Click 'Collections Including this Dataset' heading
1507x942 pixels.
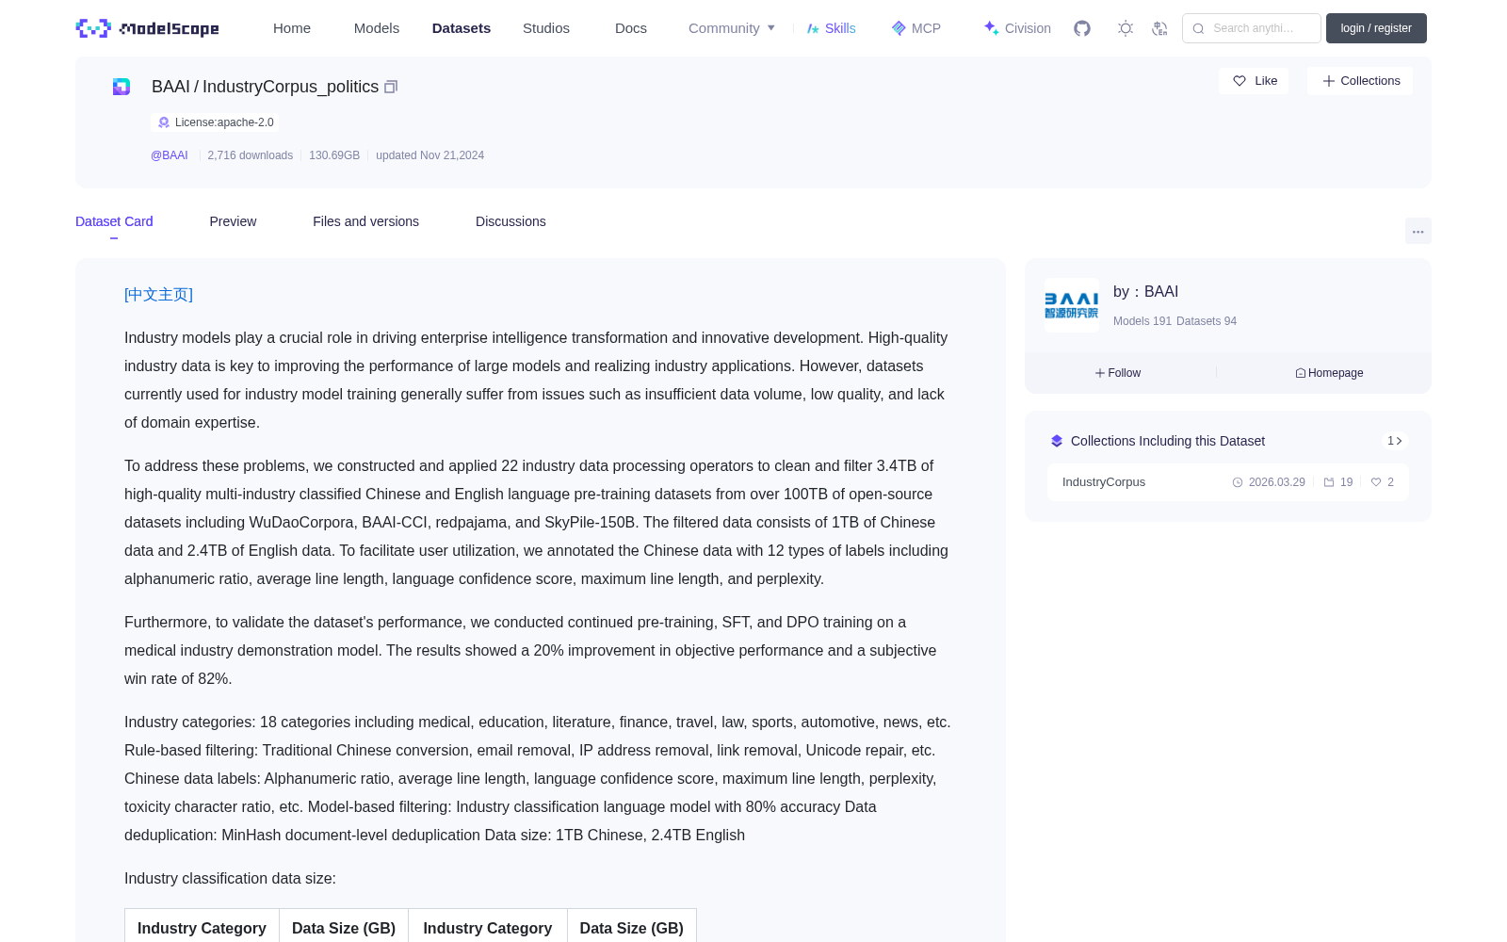tap(1167, 441)
